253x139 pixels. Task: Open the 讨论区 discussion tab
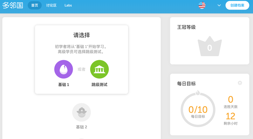click(x=51, y=5)
